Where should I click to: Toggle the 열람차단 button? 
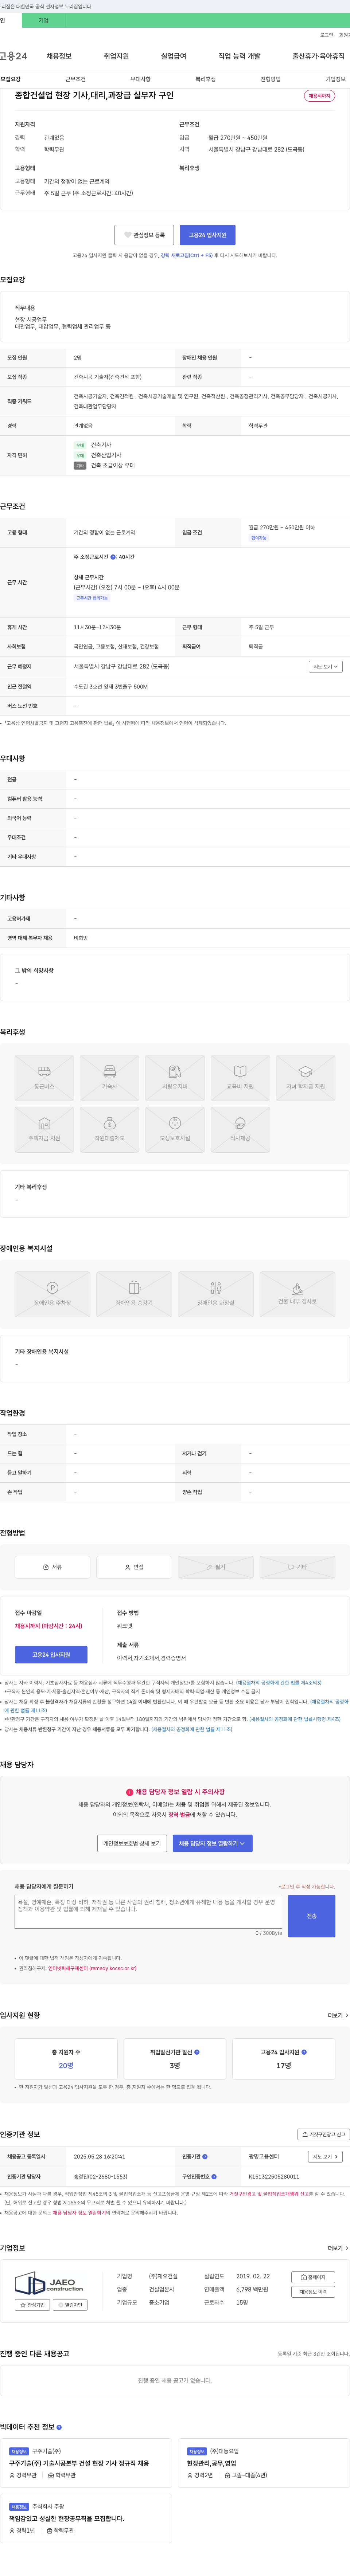point(70,2305)
